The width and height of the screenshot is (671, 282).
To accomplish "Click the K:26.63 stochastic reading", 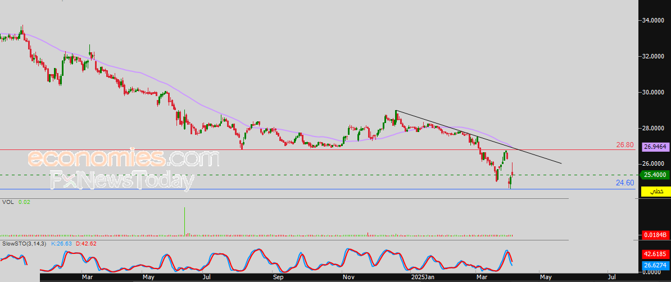I will click(61, 243).
